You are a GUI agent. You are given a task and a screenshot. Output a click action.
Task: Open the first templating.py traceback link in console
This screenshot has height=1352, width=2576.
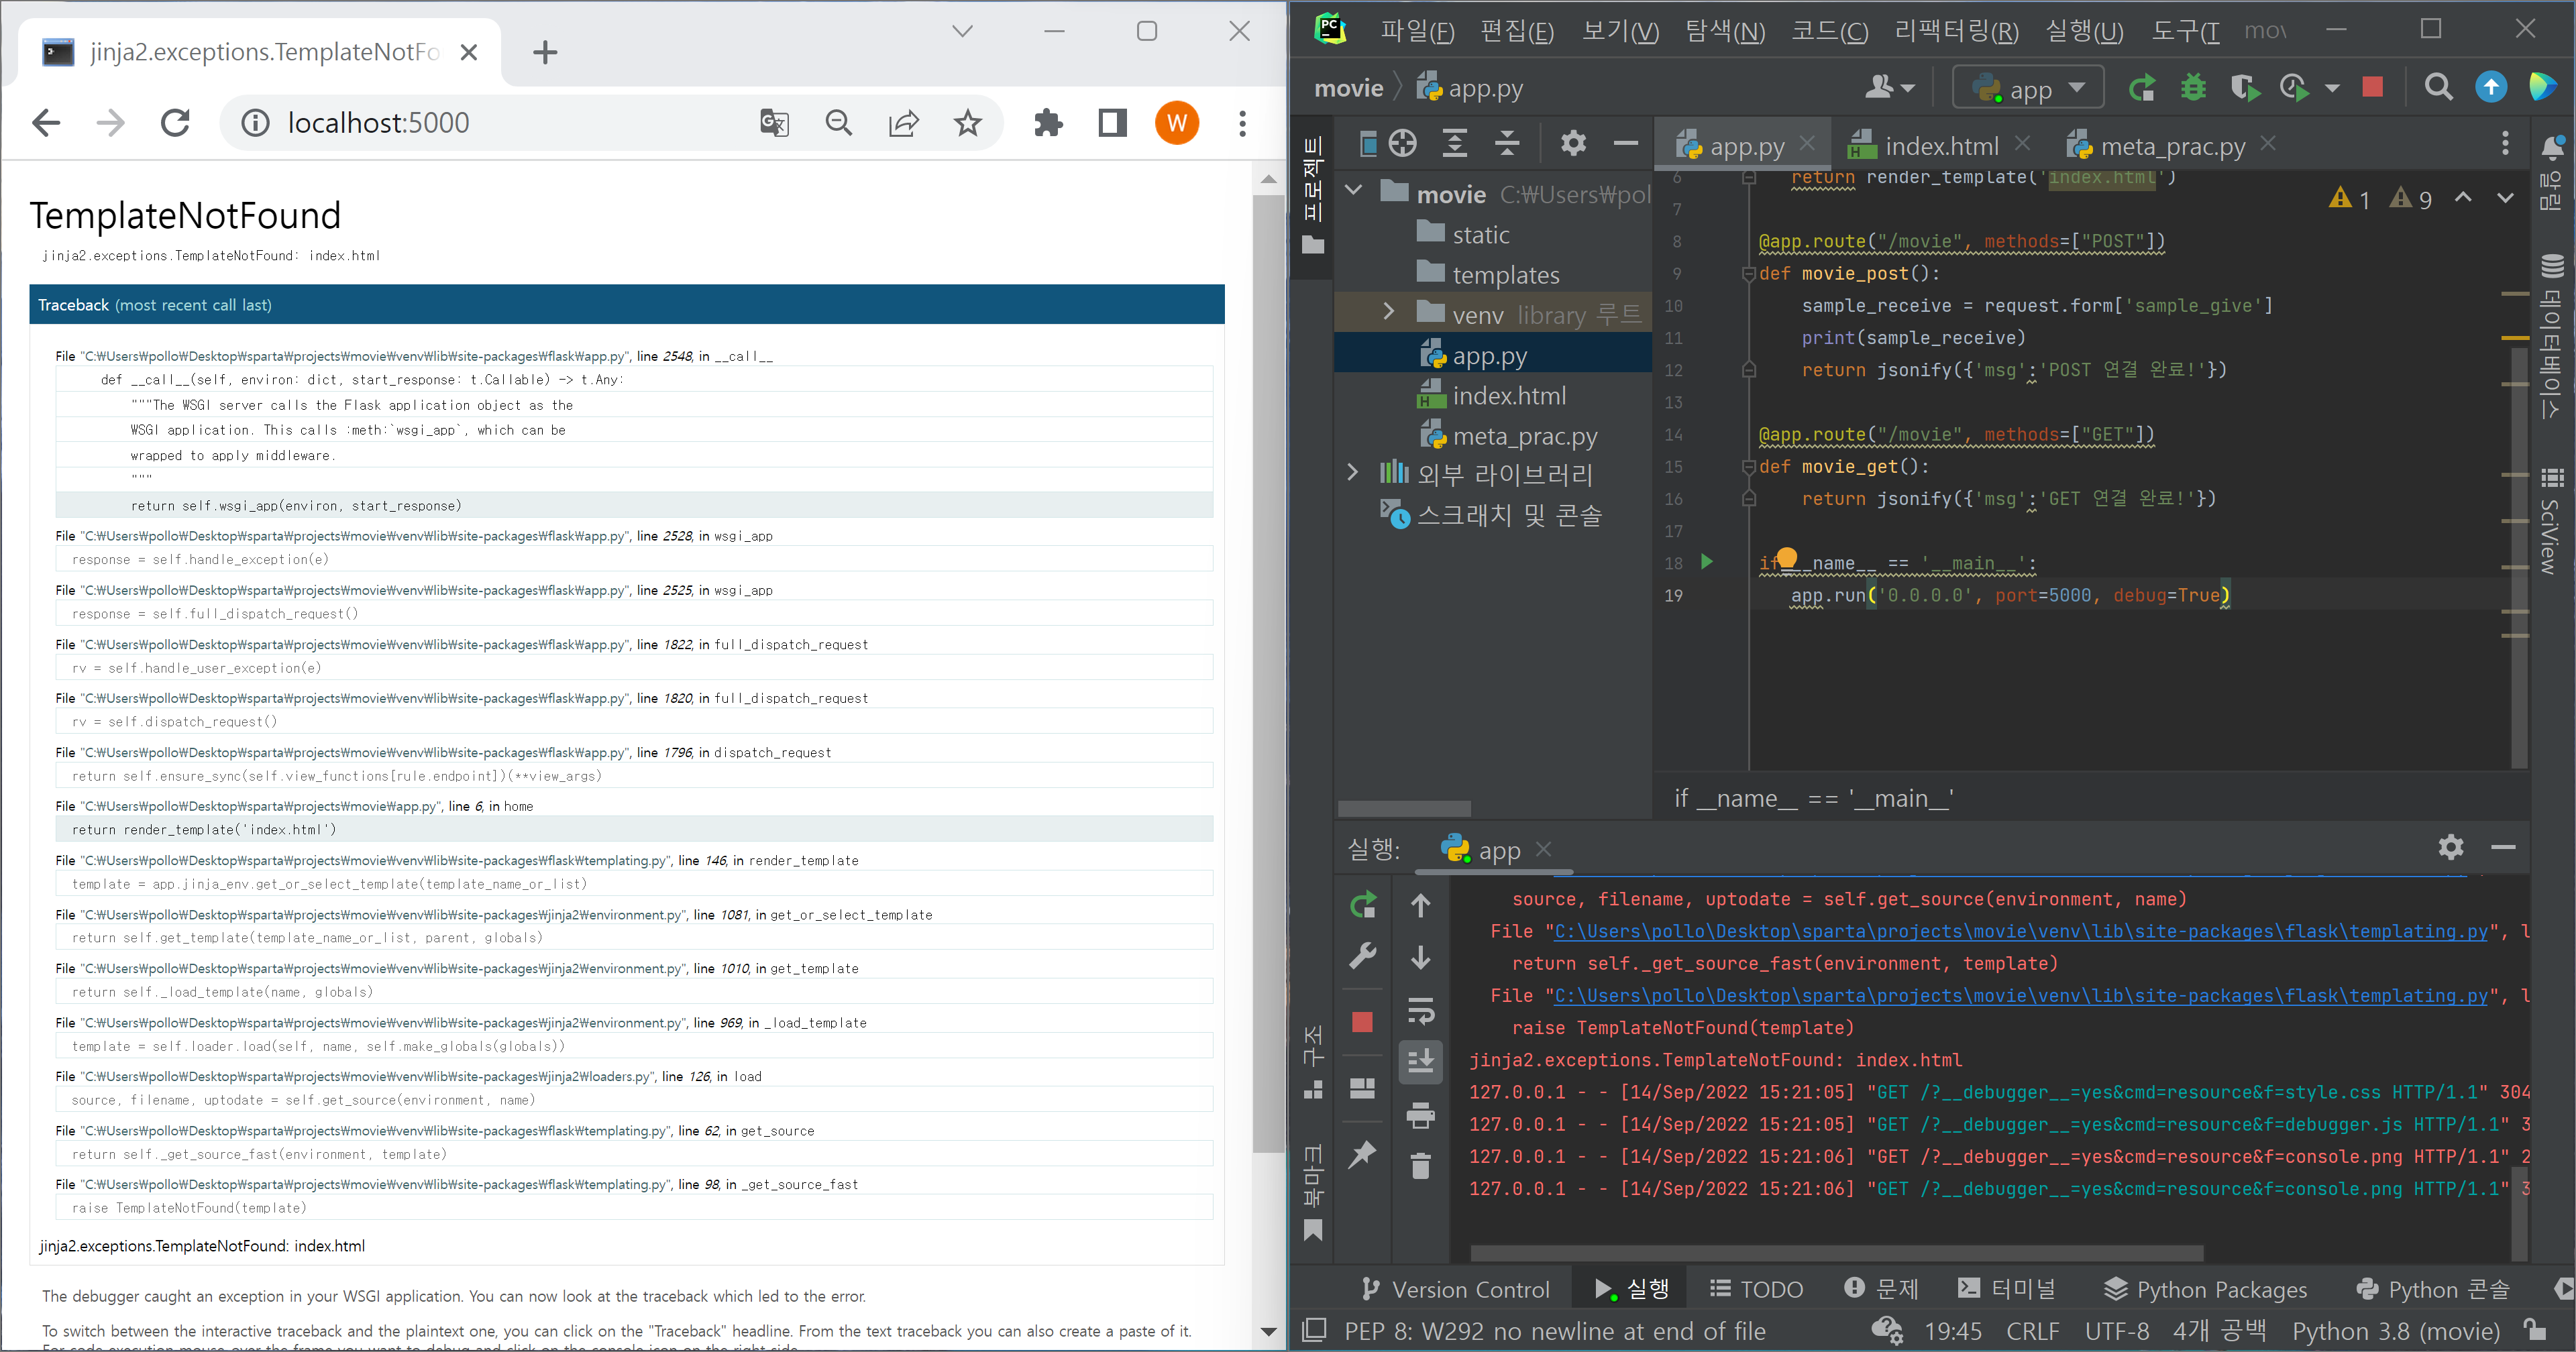click(x=2020, y=931)
